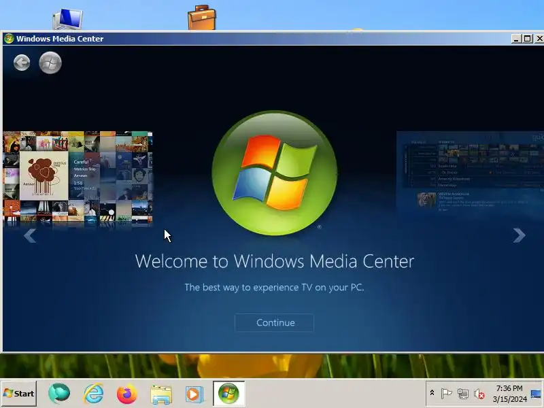Click Show Desktop icon at taskbar end
544x408 pixels.
537,394
